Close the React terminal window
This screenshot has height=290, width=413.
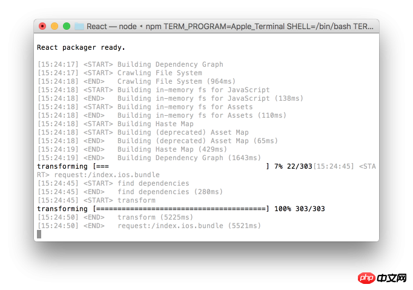pyautogui.click(x=42, y=26)
